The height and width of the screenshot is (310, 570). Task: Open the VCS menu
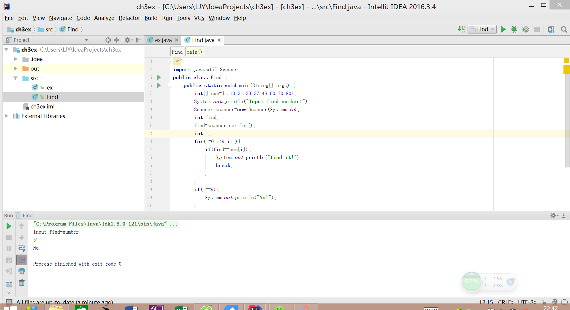click(199, 18)
